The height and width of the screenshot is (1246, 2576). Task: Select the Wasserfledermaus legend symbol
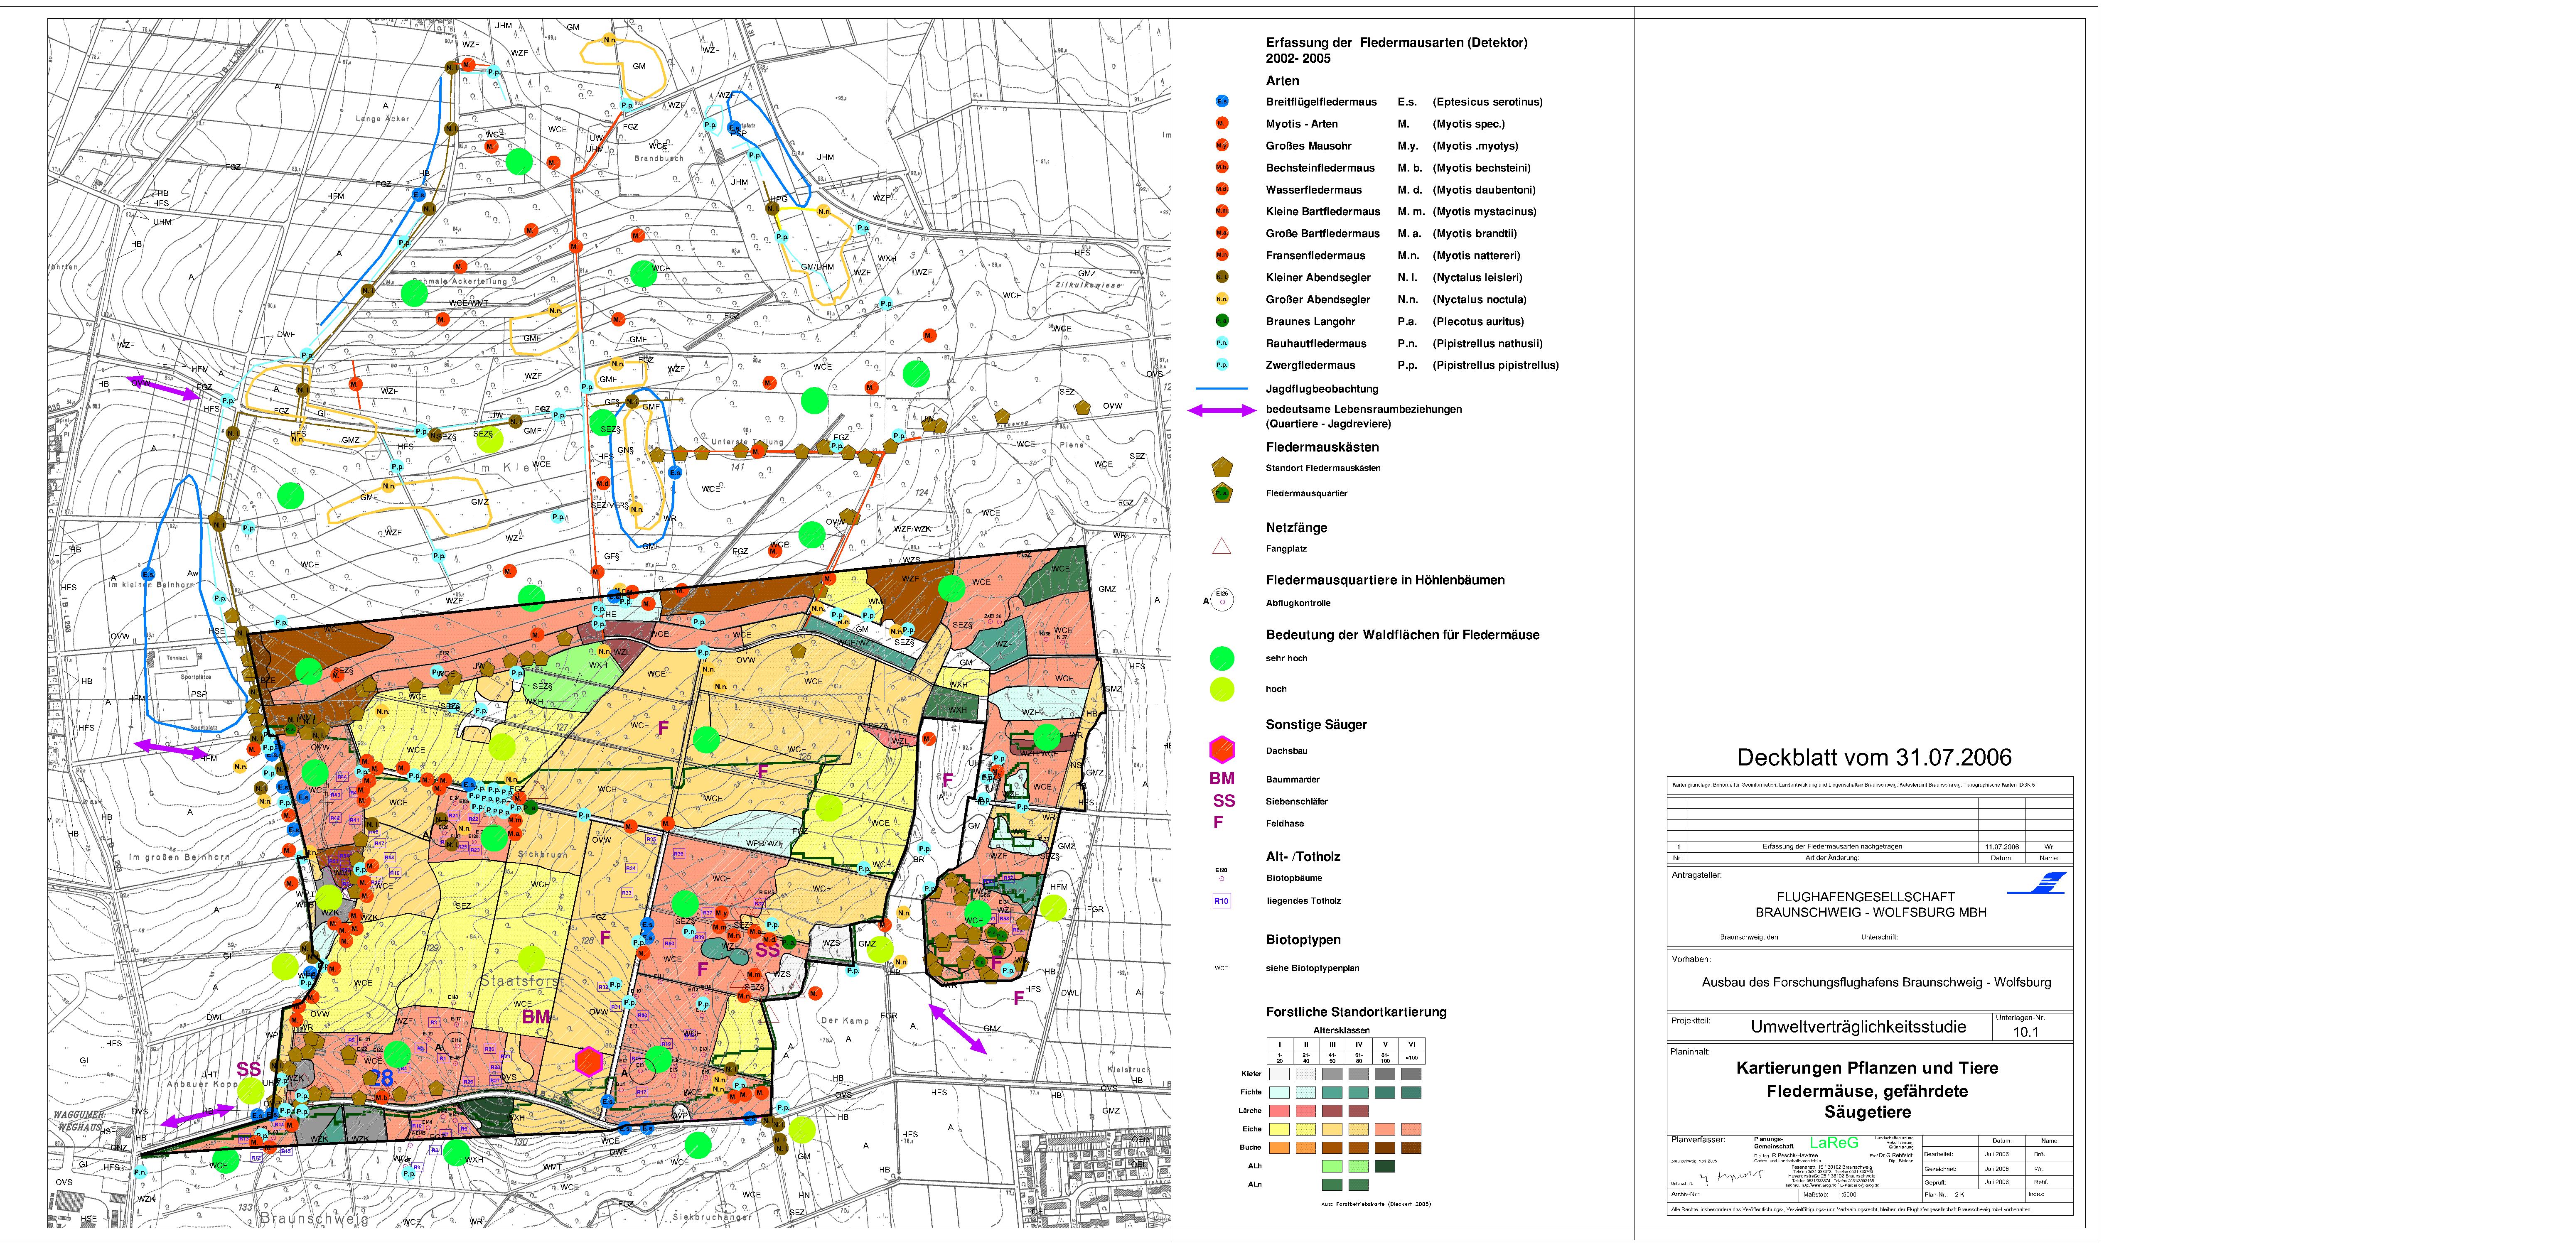click(x=1222, y=190)
